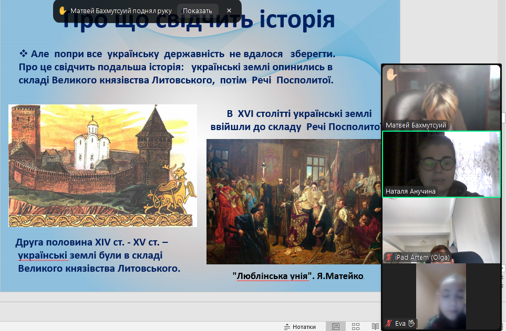Click the muted microphone icon beside iPad Artem (Olga)
Image resolution: width=506 pixels, height=331 pixels.
click(389, 257)
